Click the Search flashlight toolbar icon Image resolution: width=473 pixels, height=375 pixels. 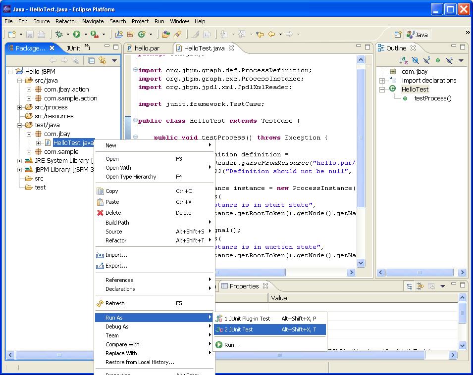(x=178, y=34)
